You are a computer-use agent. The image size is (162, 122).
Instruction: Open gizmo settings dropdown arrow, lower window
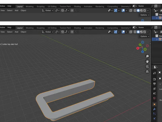(x=119, y=32)
